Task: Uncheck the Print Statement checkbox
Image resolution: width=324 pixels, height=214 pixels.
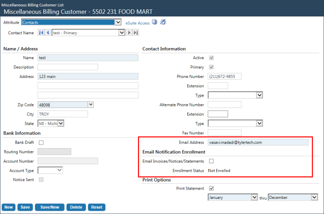Action: click(x=211, y=189)
